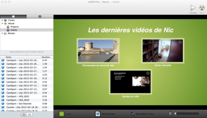This screenshot has height=118, width=207.
Task: Select the iTunes source icon
Action: [5, 20]
